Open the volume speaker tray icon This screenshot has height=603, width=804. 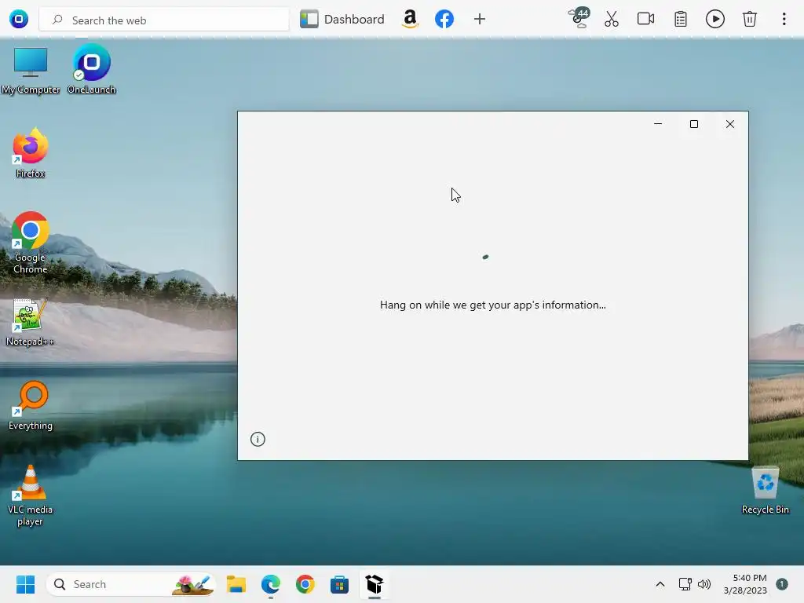tap(704, 584)
